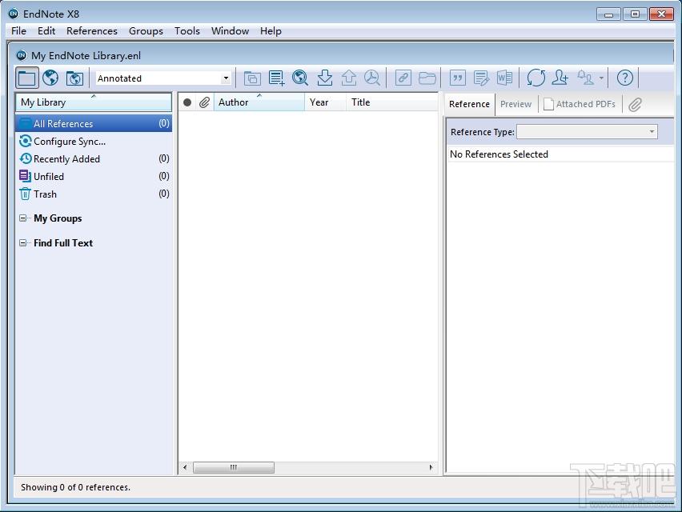Screen dimensions: 682x512
Task: Click New Reference toolbar icon
Action: (276, 78)
